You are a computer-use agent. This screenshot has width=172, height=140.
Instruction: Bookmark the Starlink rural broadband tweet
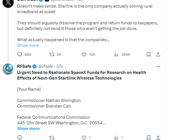pyautogui.click(x=149, y=54)
